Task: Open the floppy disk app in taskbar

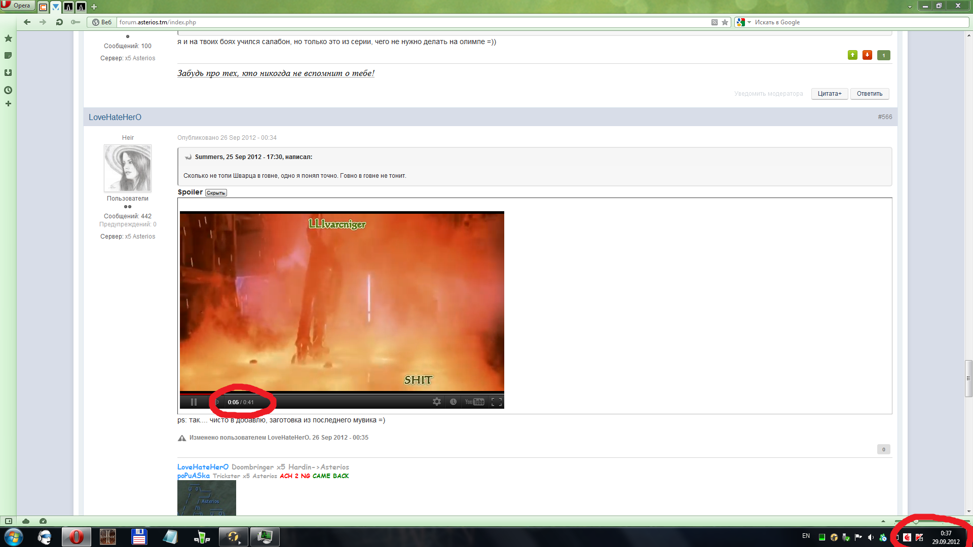Action: 139,537
